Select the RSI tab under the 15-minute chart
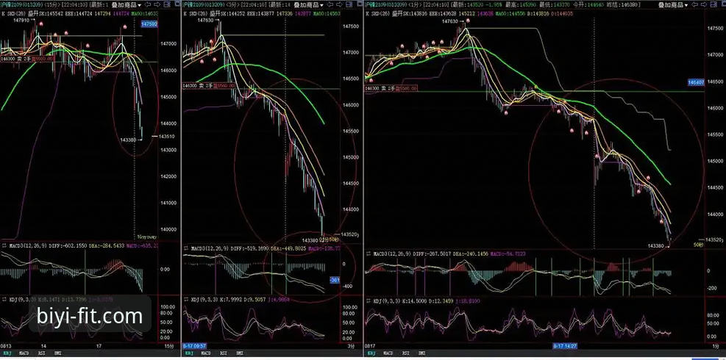Image resolution: width=726 pixels, height=360 pixels. pos(41,353)
